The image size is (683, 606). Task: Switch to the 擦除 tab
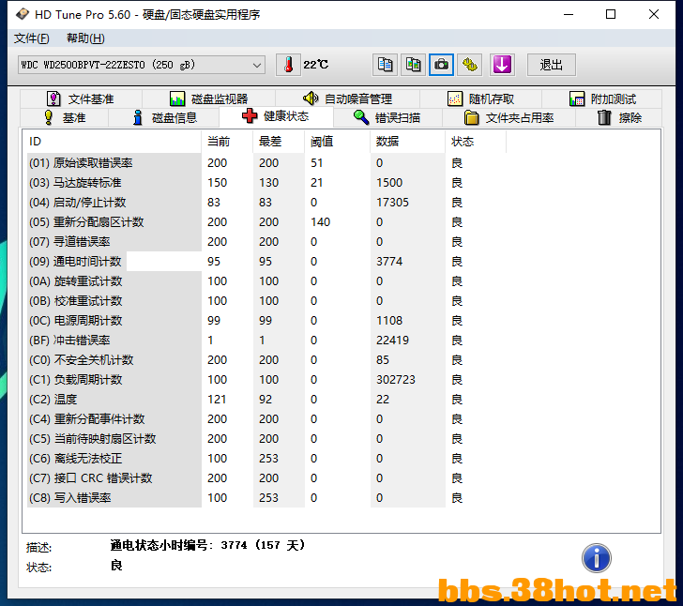click(619, 117)
